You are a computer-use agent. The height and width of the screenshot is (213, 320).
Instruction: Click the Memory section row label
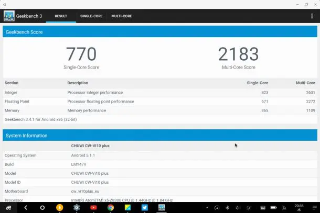pos(12,110)
